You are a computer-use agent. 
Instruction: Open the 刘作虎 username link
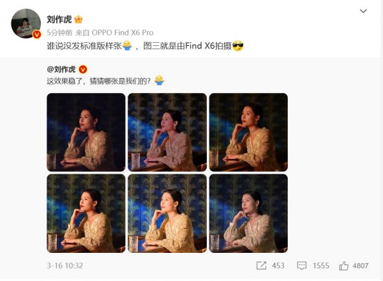59,20
